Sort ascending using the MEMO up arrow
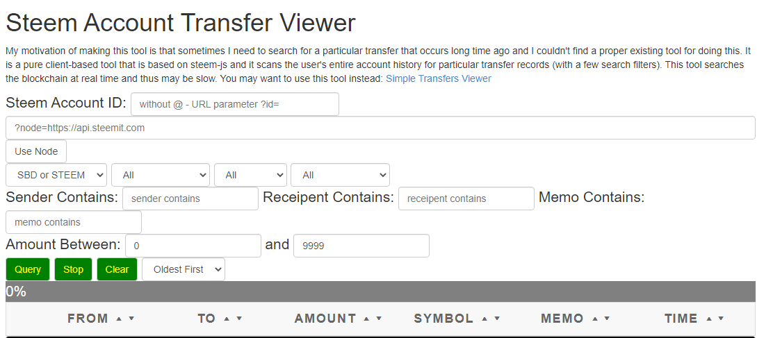This screenshot has height=338, width=757. [x=595, y=319]
